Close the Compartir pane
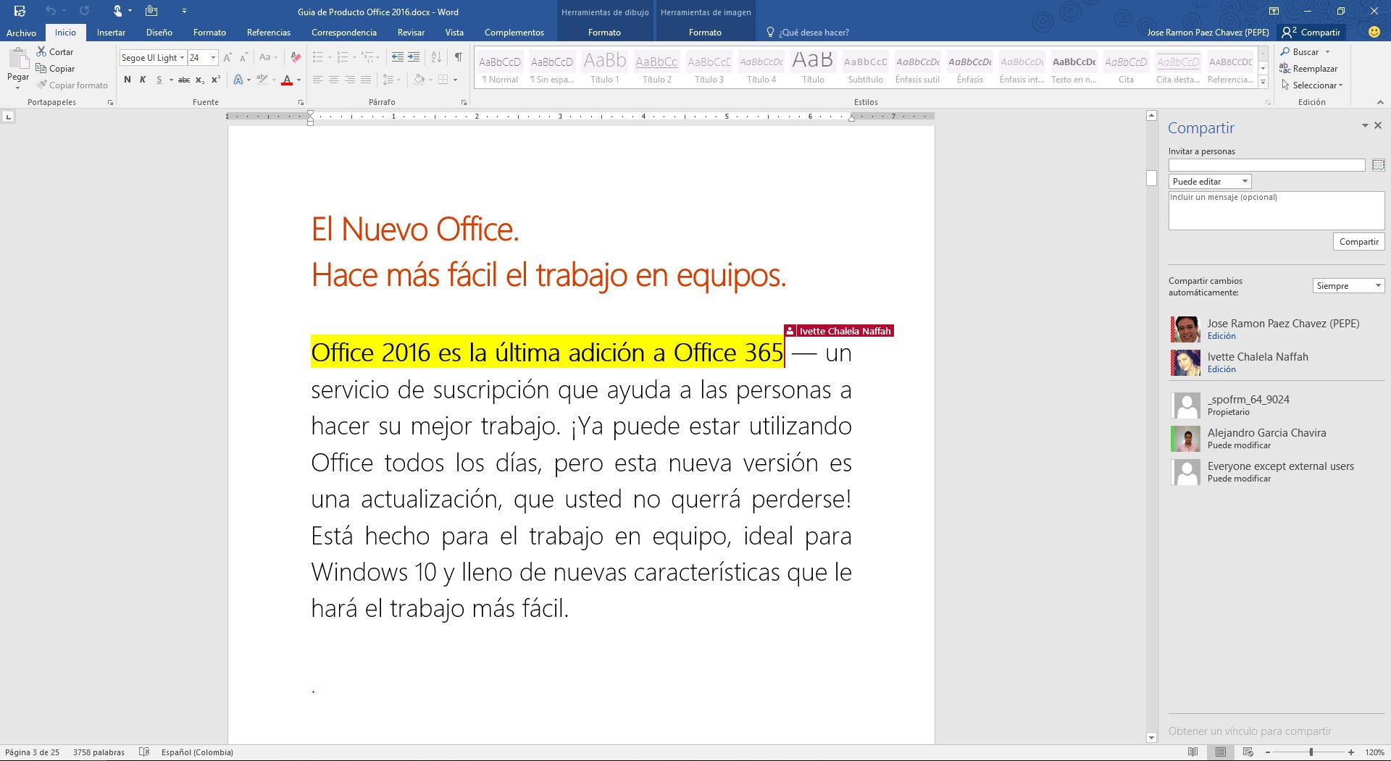Viewport: 1391px width, 761px height. (x=1378, y=126)
